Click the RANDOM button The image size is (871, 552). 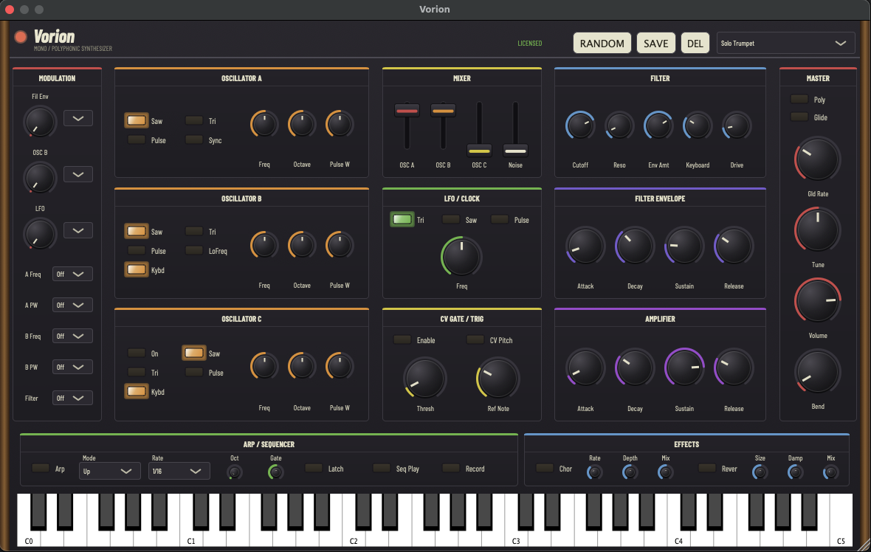[602, 43]
